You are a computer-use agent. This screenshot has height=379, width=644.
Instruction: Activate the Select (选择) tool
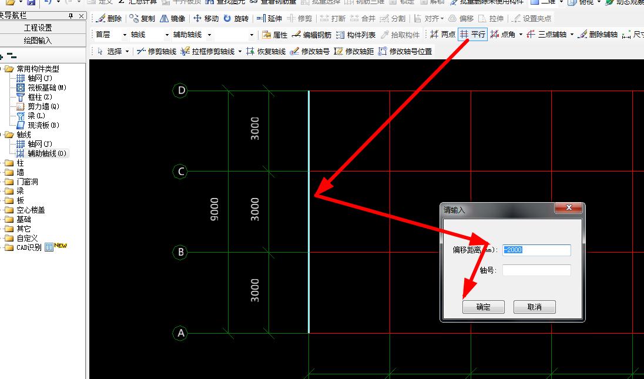click(110, 51)
